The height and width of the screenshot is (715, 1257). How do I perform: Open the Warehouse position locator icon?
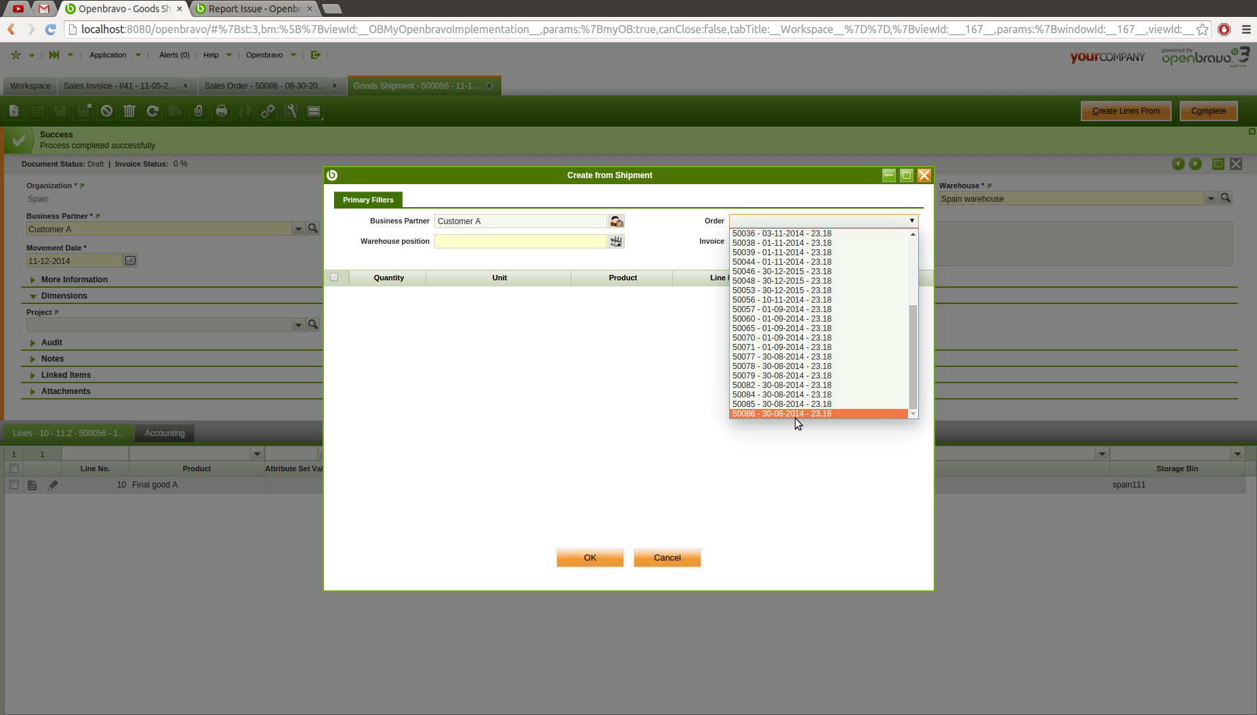616,242
